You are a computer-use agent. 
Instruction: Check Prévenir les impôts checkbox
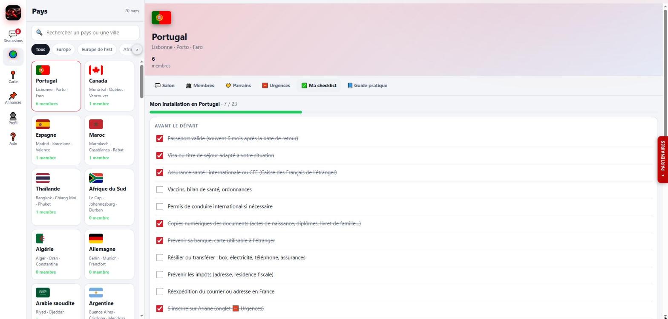(x=160, y=274)
